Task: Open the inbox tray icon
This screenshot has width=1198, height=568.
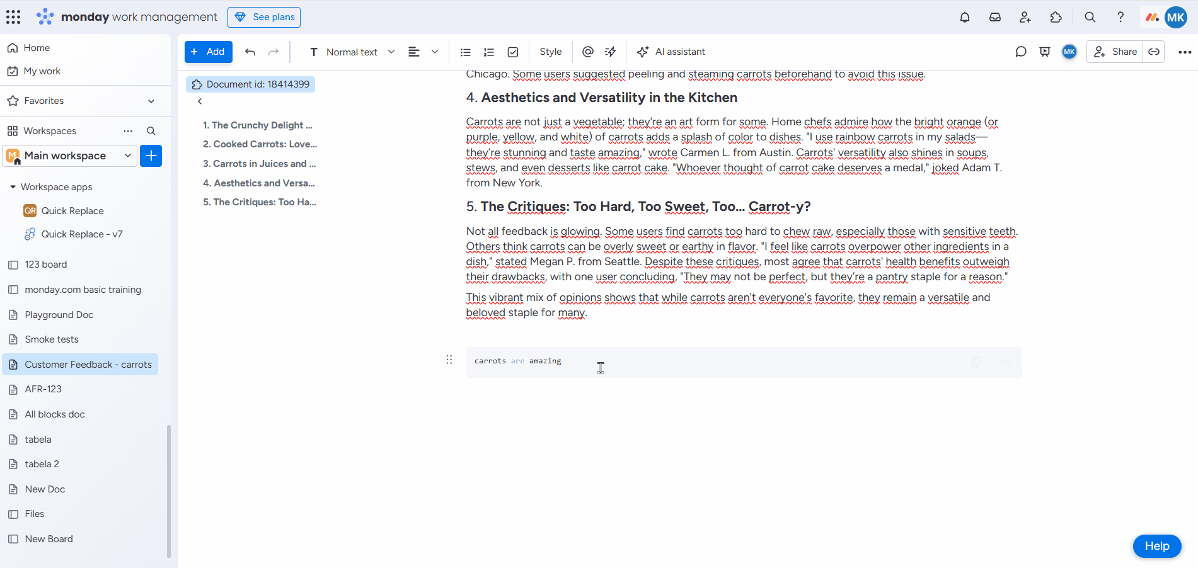Action: tap(995, 17)
